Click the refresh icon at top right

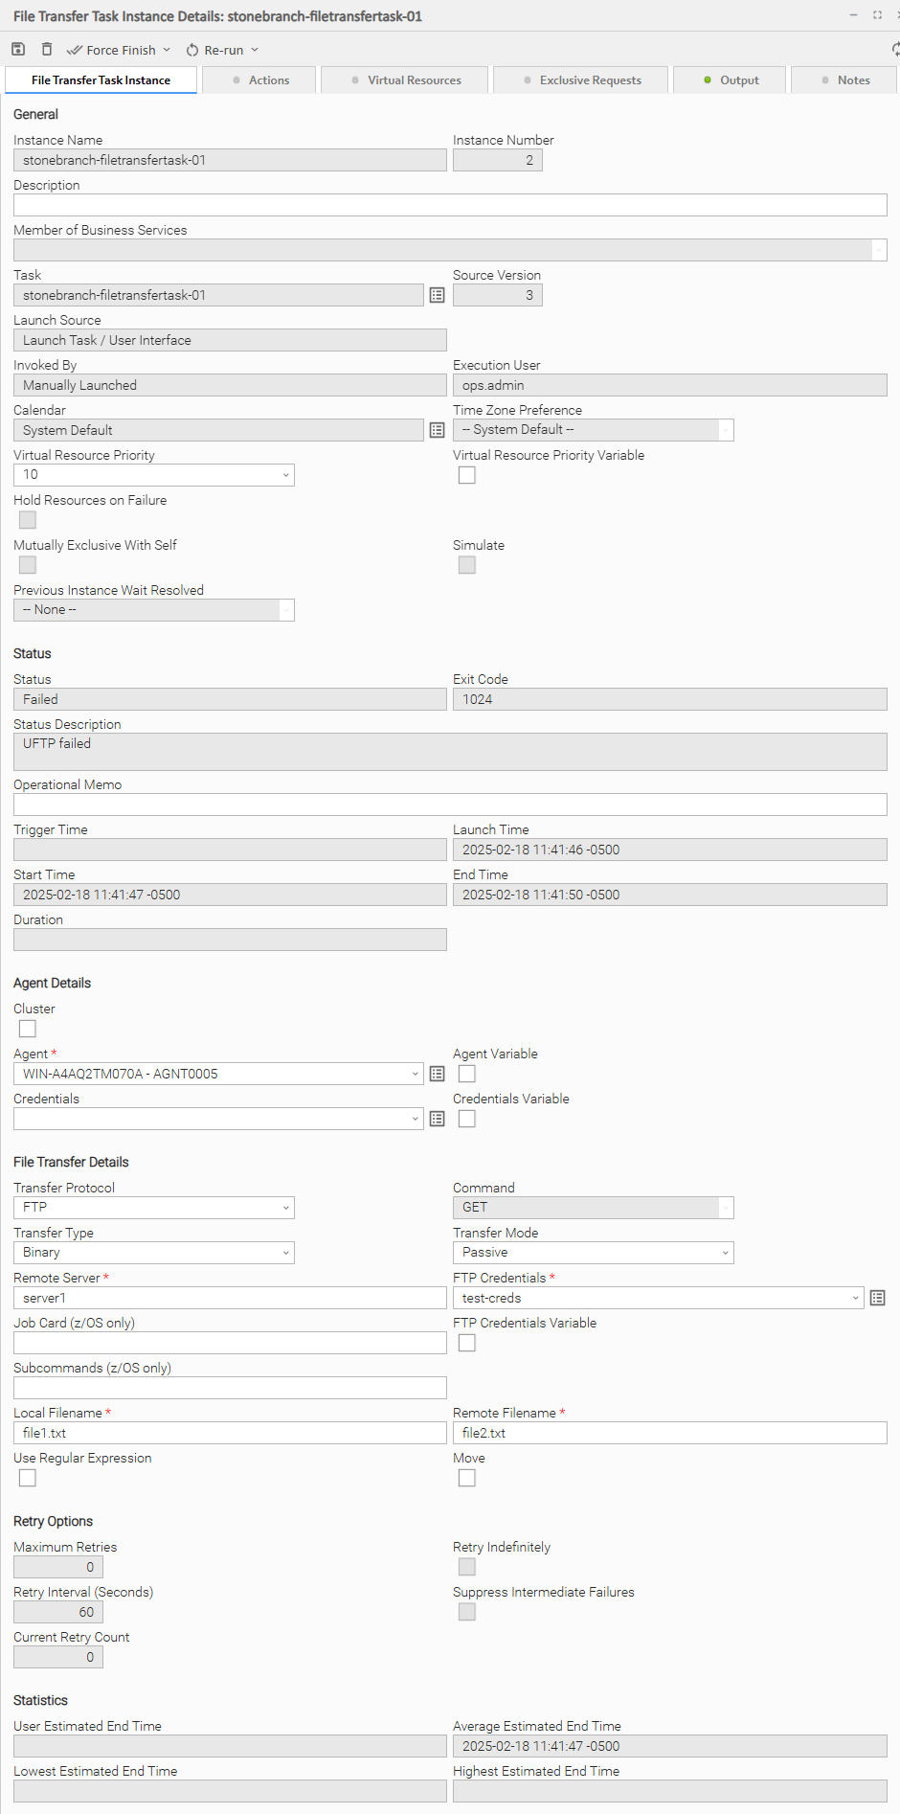click(x=895, y=49)
